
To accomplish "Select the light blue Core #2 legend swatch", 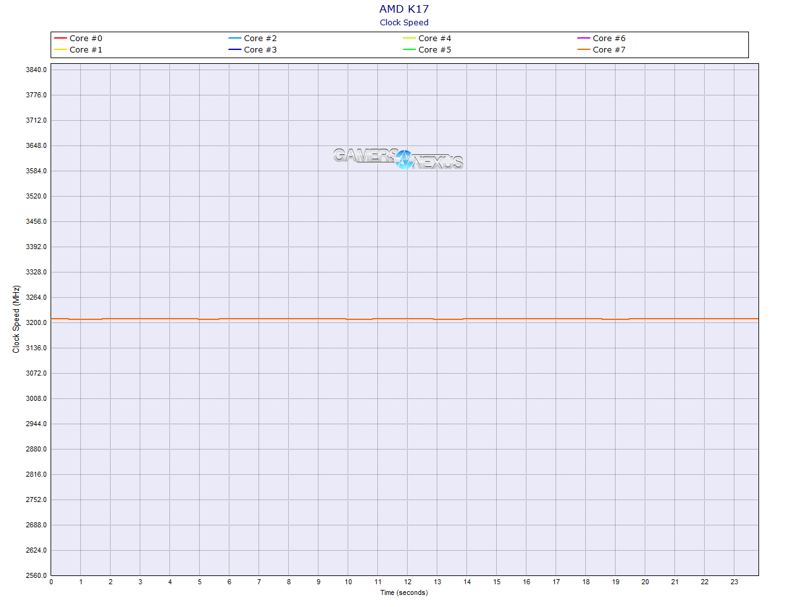I will coord(235,39).
